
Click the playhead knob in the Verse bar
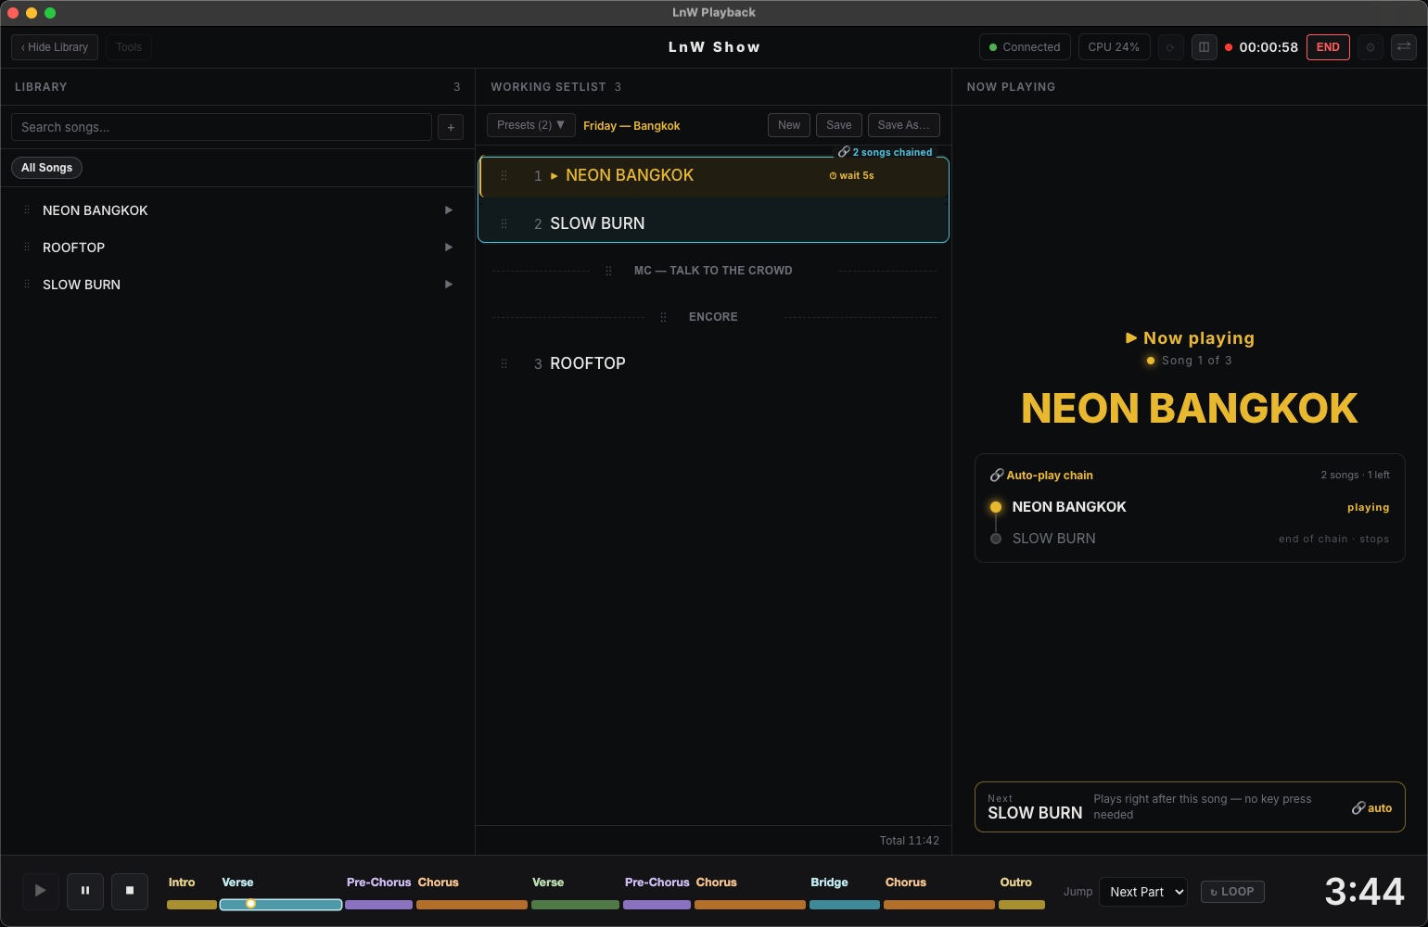(x=250, y=904)
